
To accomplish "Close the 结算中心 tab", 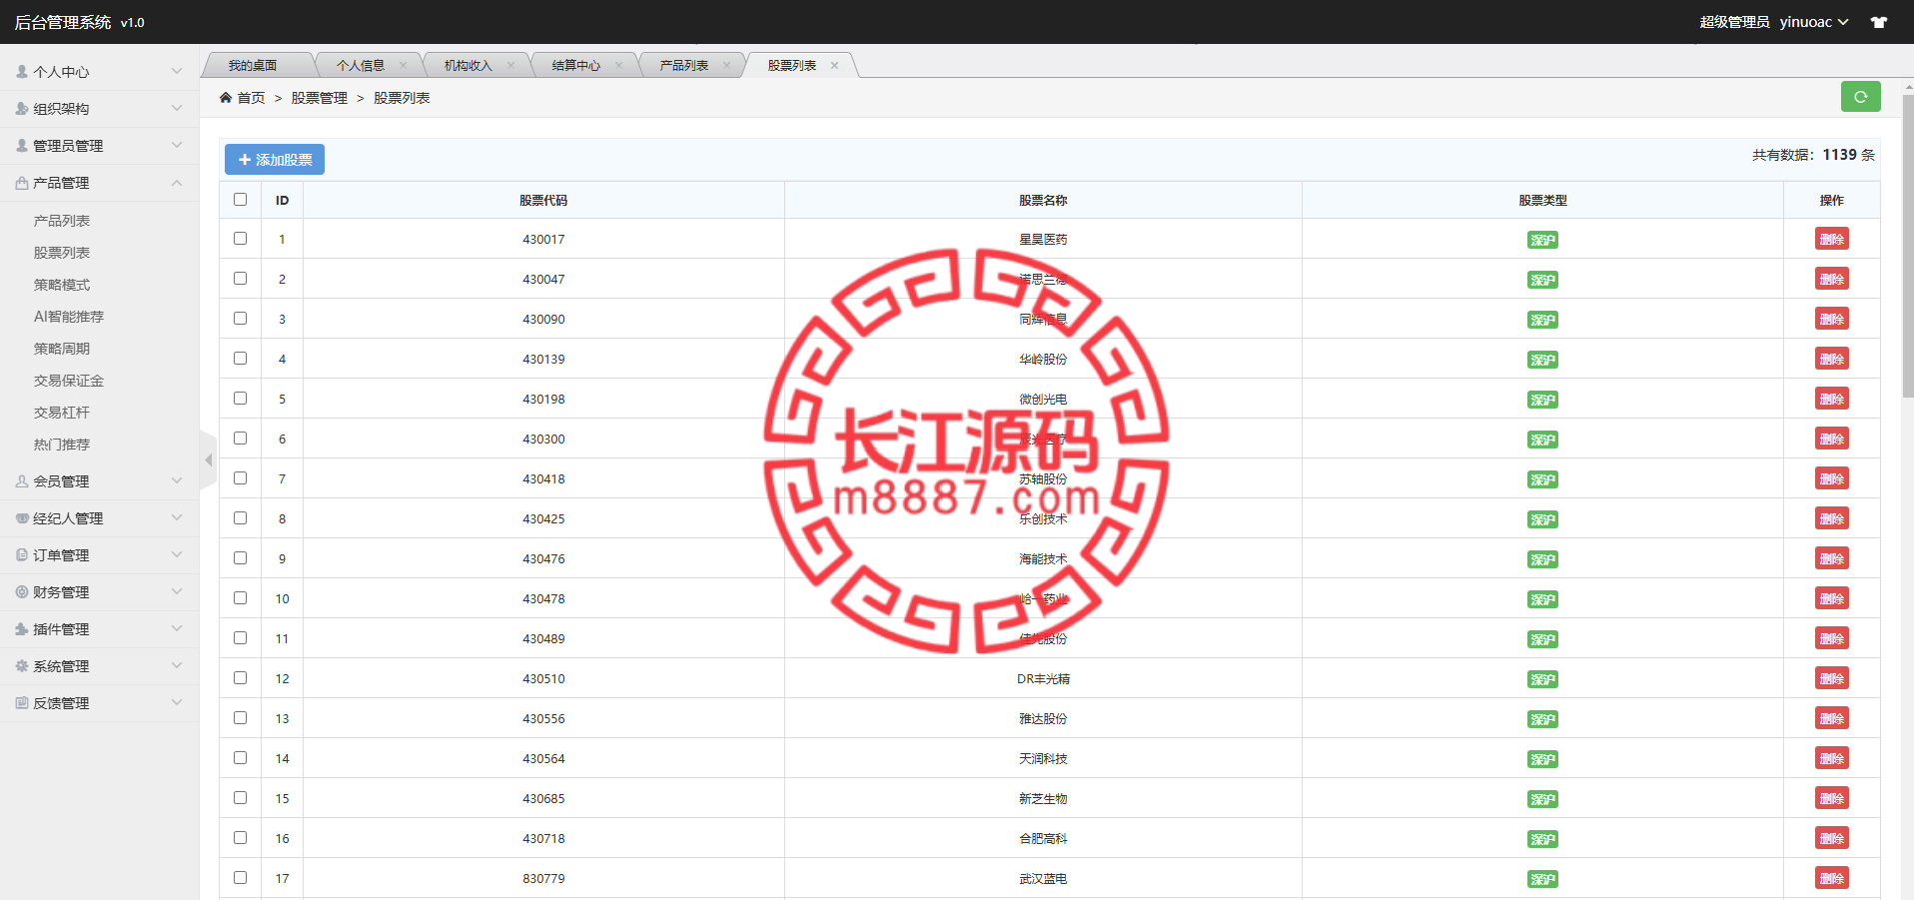I will coord(618,65).
